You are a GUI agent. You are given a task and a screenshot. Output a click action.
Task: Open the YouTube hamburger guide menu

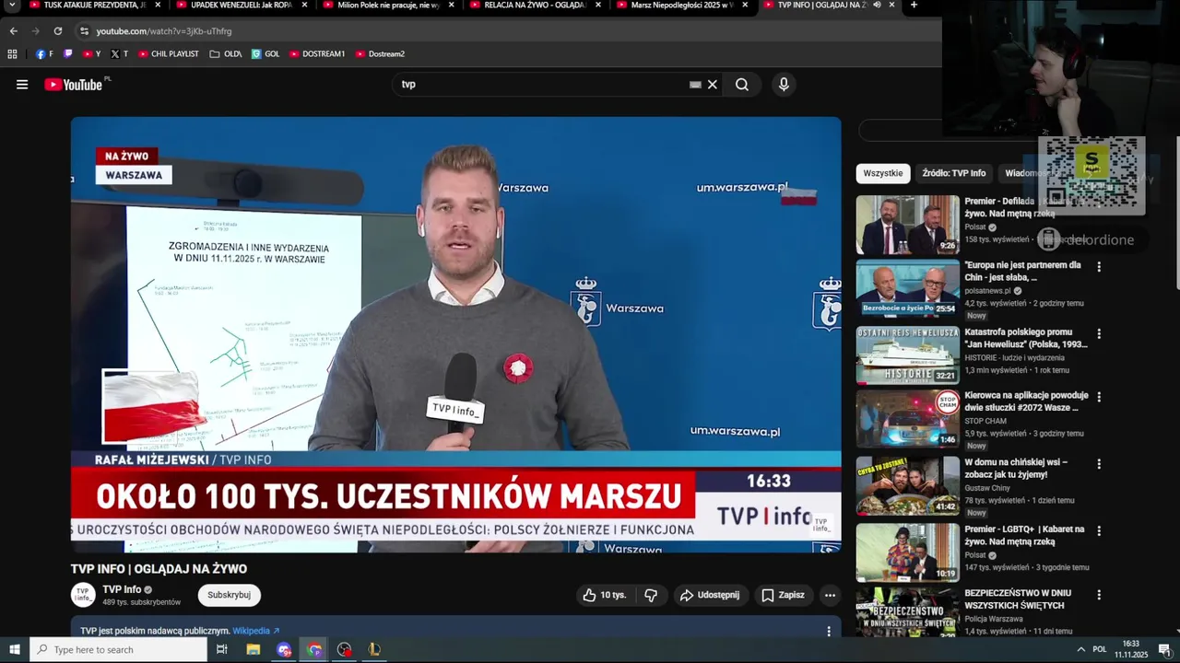coord(22,85)
